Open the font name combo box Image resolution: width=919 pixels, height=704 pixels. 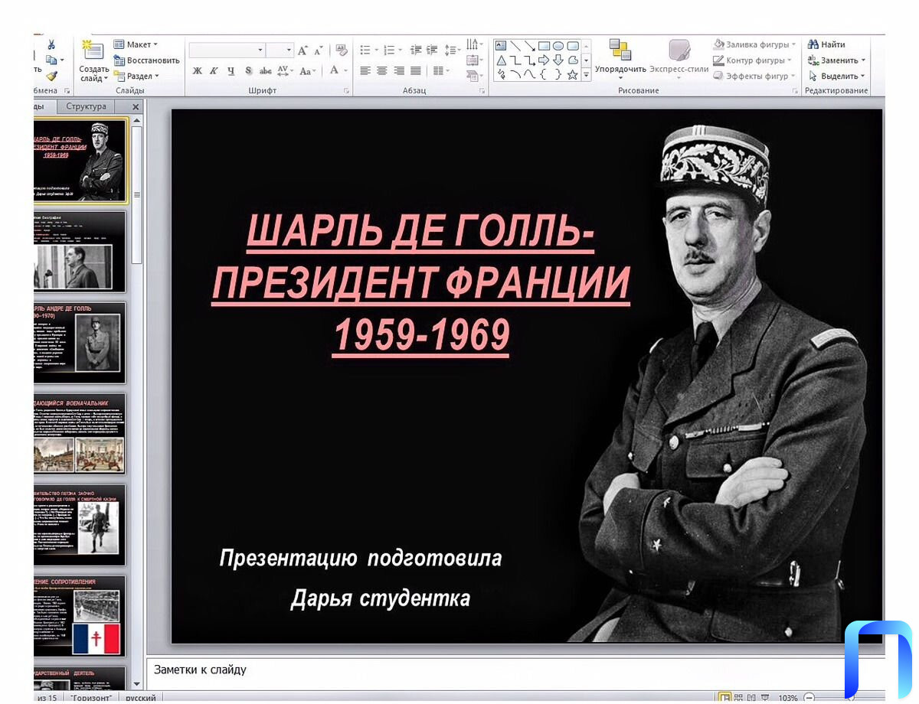coord(227,51)
